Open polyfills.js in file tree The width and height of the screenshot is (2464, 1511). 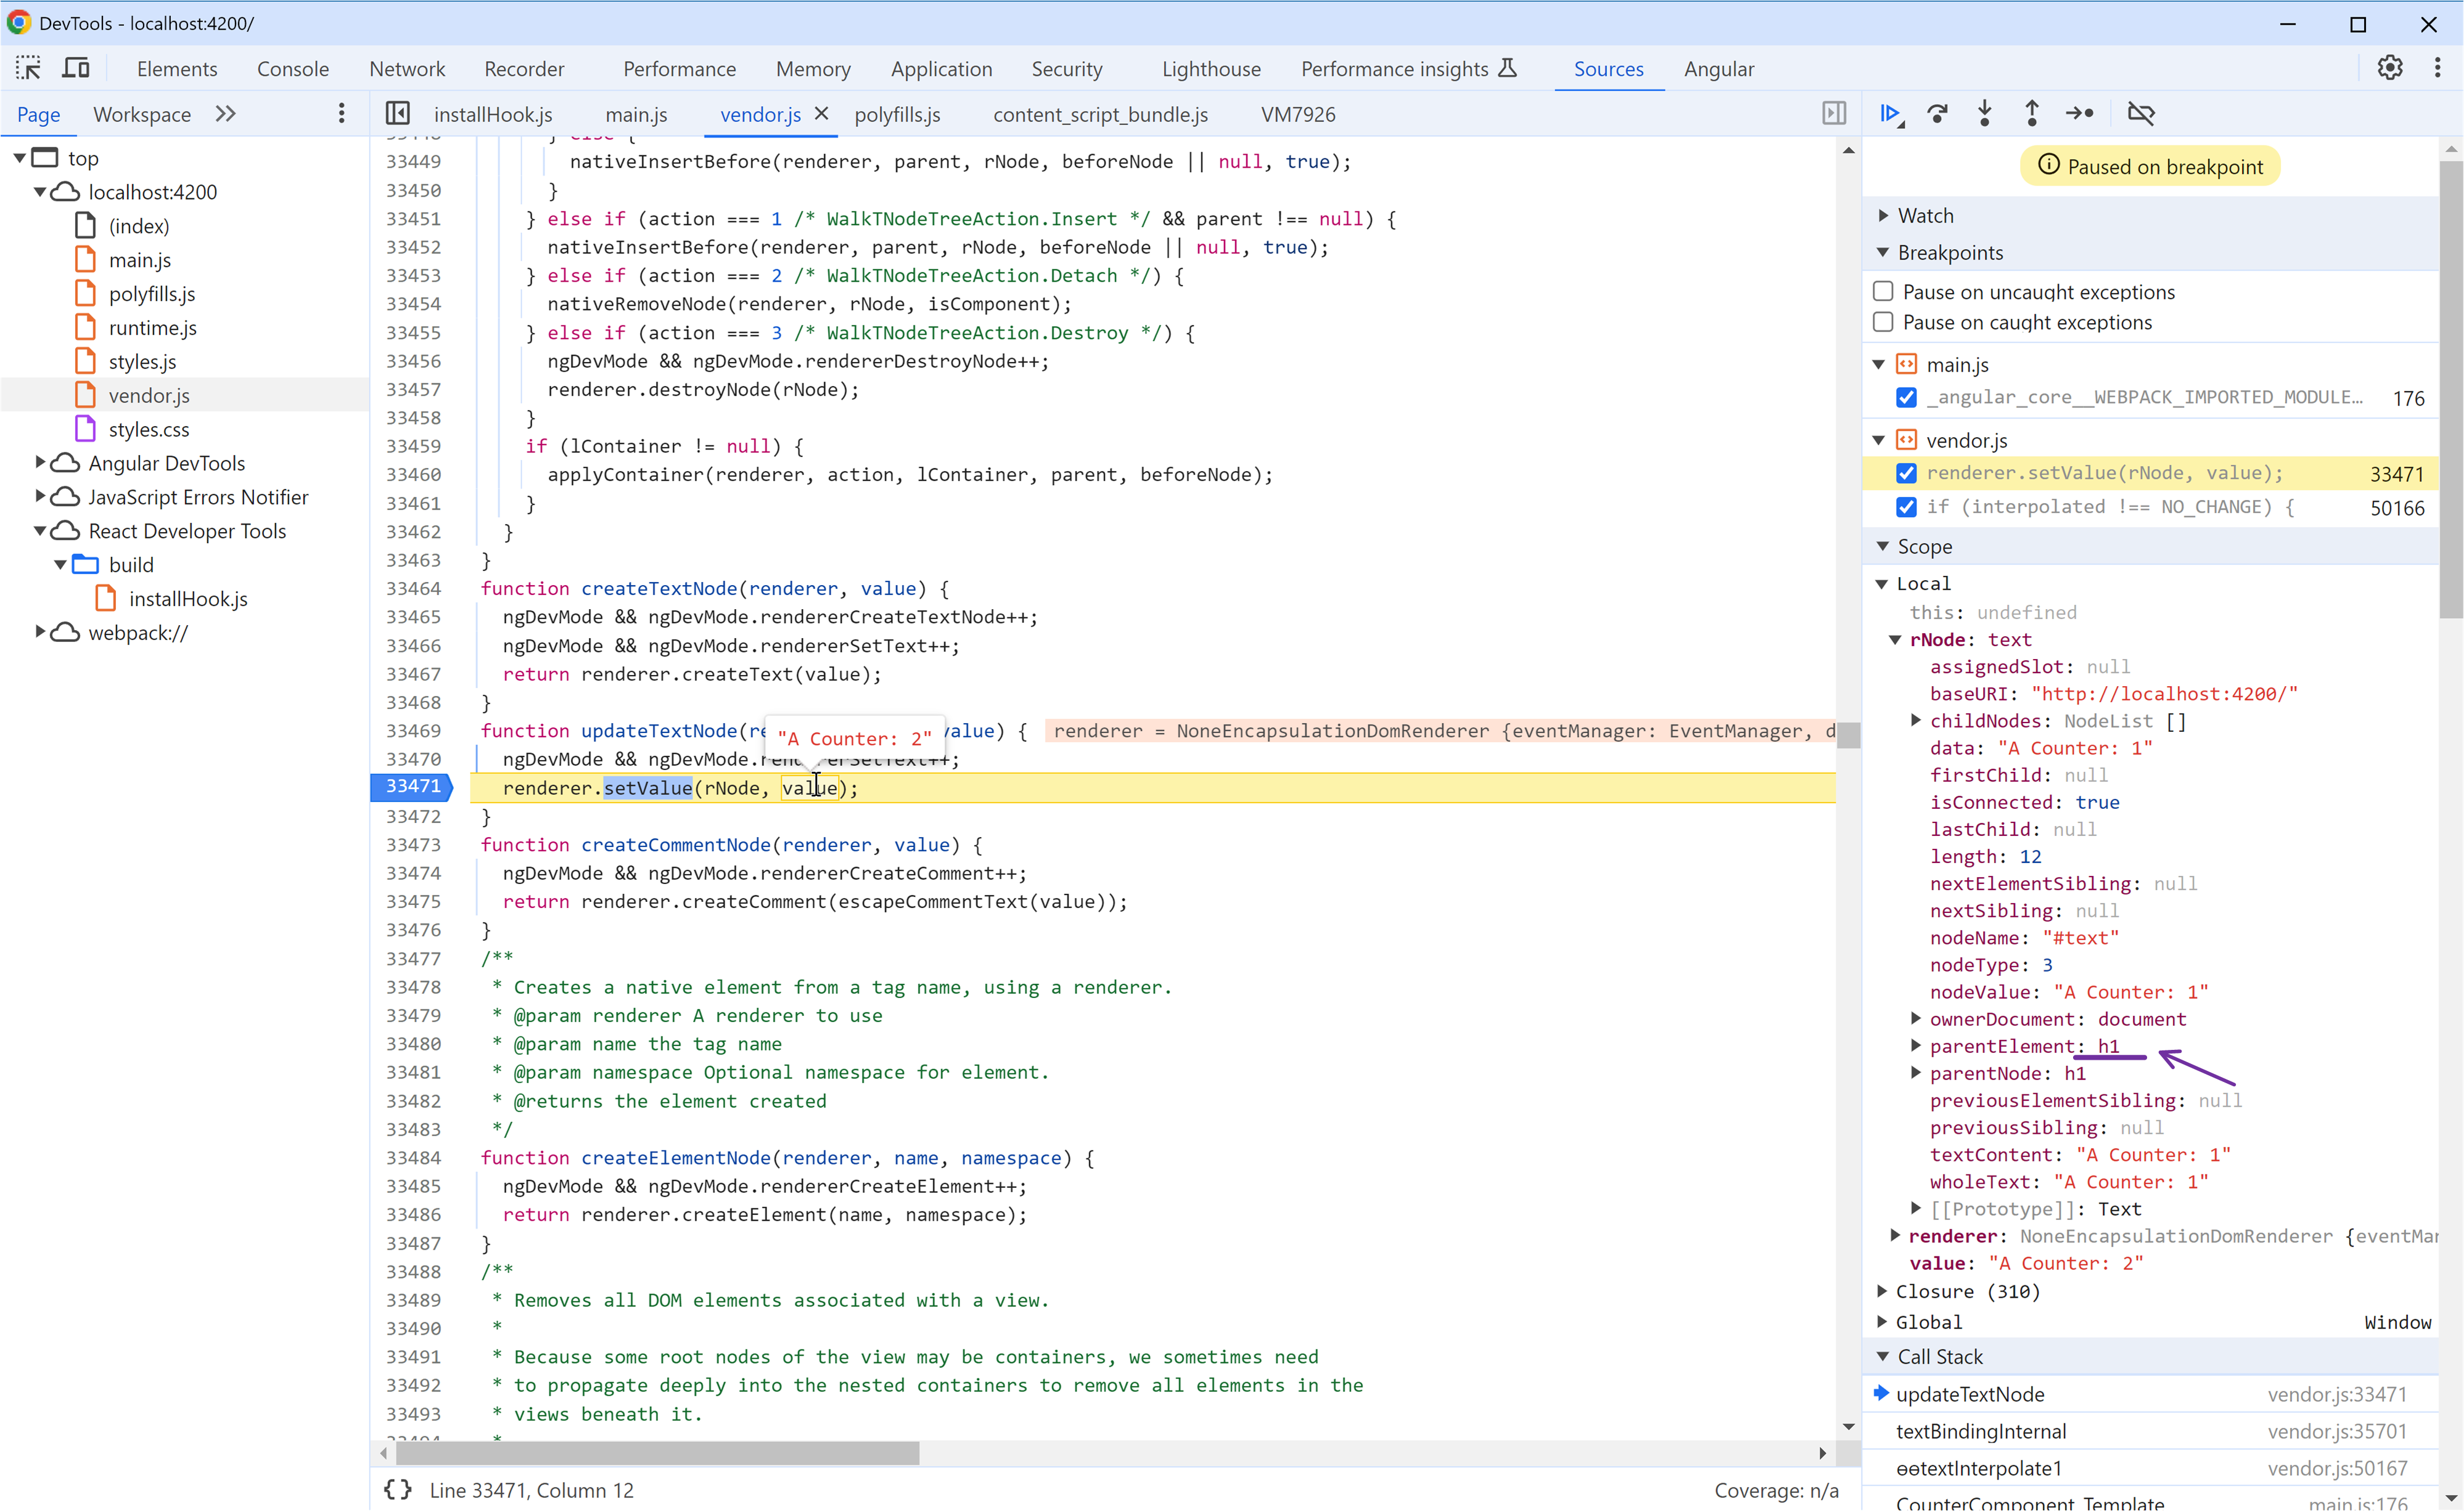point(152,294)
